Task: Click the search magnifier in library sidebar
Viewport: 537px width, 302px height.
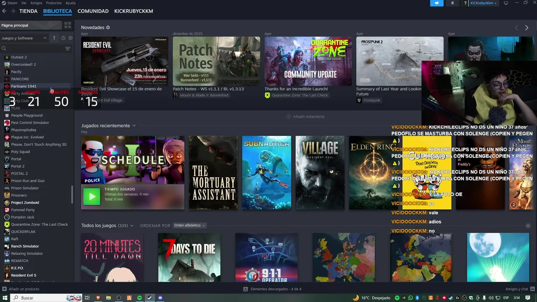Action: [x=4, y=49]
